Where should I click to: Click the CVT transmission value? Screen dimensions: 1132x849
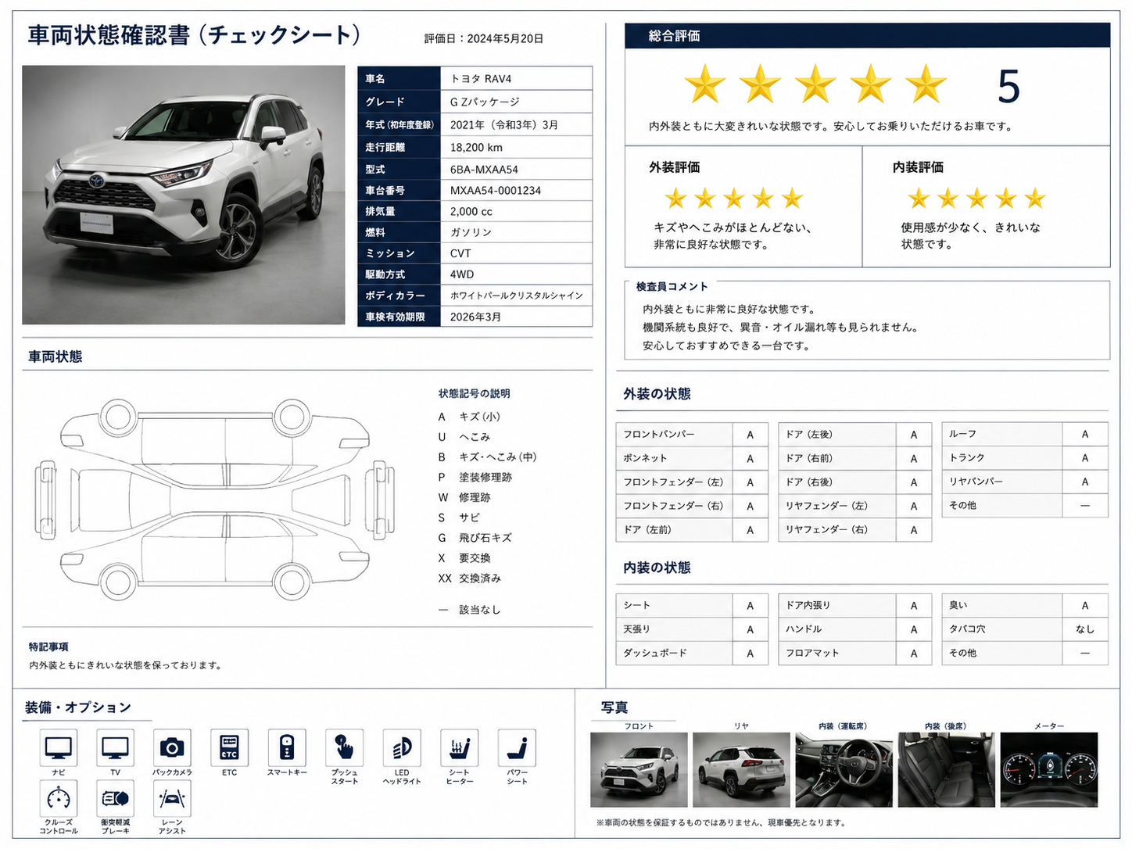(460, 253)
